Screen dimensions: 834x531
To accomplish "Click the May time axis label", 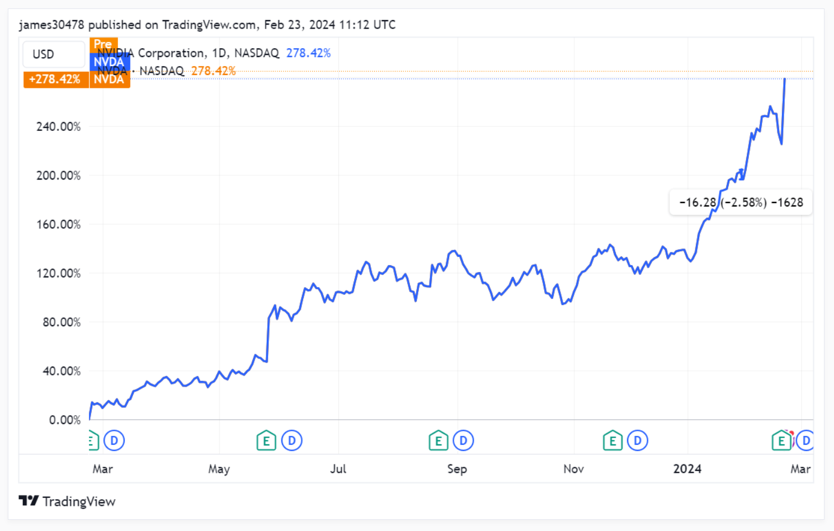I will (x=219, y=469).
